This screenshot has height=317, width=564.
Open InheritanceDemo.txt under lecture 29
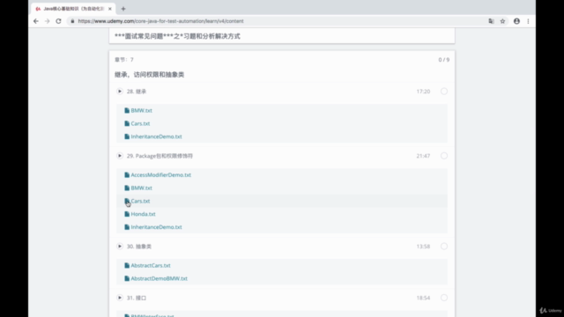(x=157, y=227)
